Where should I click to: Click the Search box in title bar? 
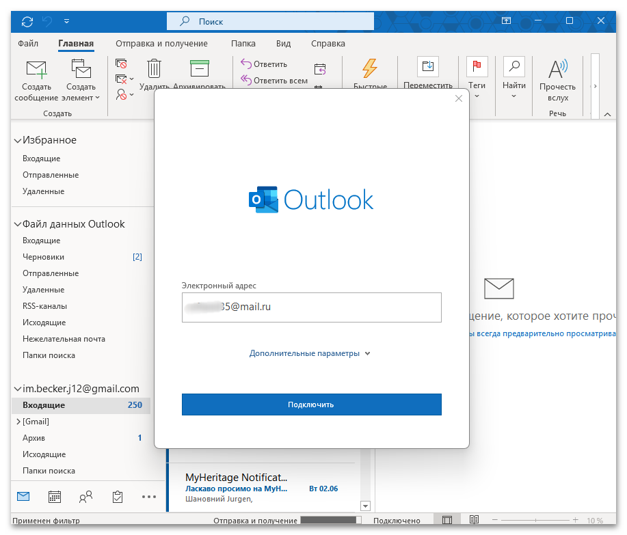click(x=270, y=21)
